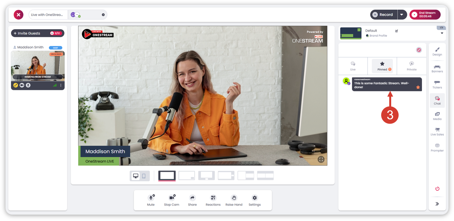Switch to the Live chat tab
The height and width of the screenshot is (221, 454).
click(353, 66)
